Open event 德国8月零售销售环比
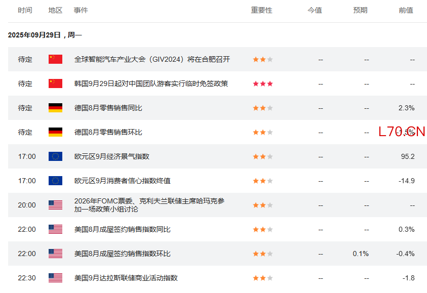This screenshot has width=427, height=293. [108, 132]
